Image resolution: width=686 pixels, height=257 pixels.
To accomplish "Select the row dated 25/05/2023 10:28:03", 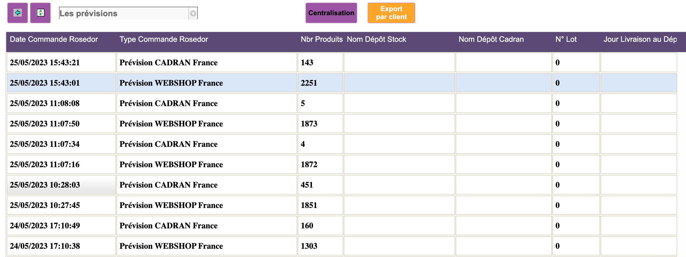I will (45, 185).
